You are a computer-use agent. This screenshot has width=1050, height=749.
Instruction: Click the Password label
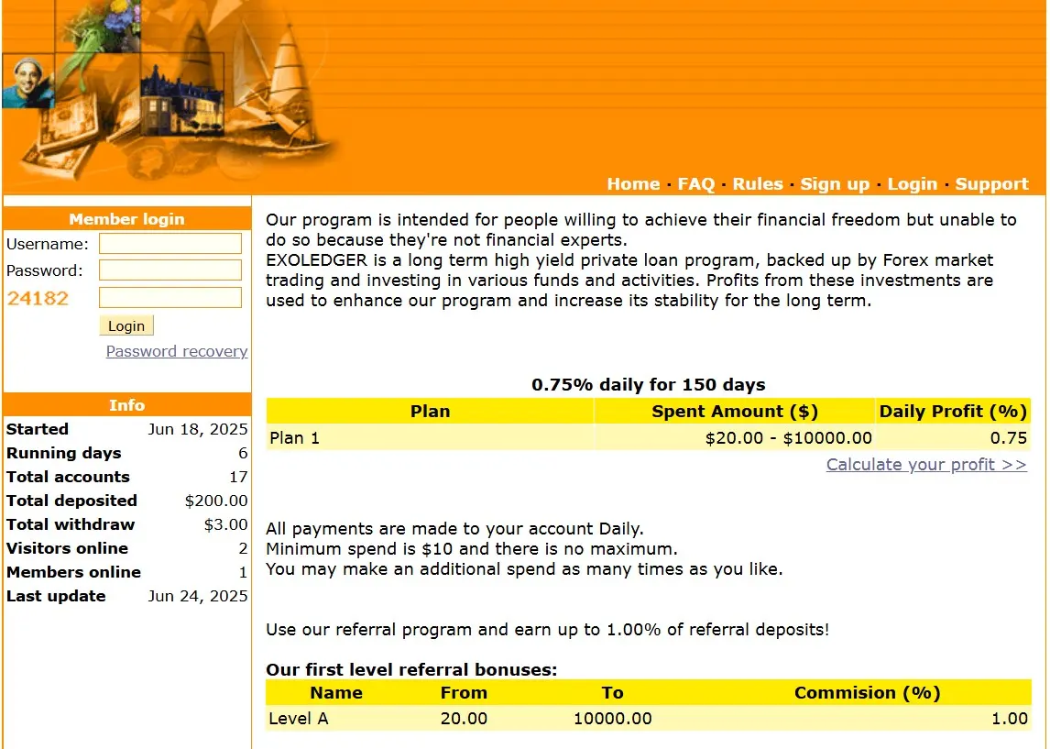pyautogui.click(x=45, y=270)
